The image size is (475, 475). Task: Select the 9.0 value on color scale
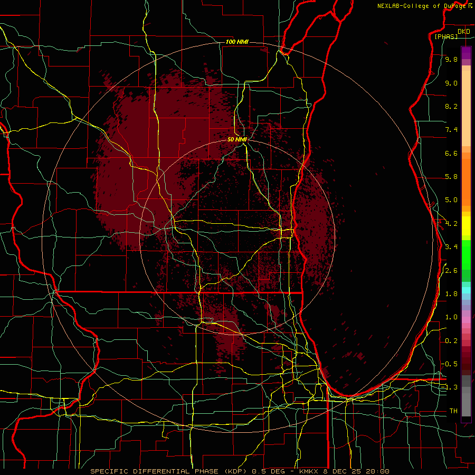tap(451, 83)
